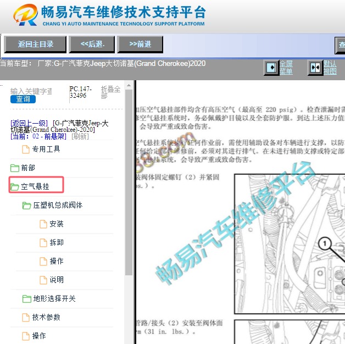Click the 返回主目录 button
Screen dimensions: 345x344
35,45
